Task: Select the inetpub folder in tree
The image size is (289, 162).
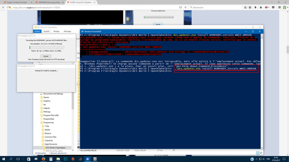Action: (47, 108)
